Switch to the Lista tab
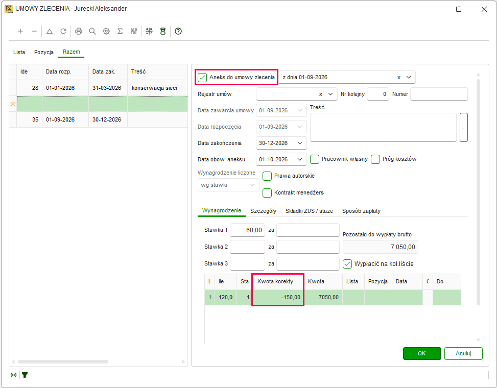The height and width of the screenshot is (388, 497). click(19, 52)
